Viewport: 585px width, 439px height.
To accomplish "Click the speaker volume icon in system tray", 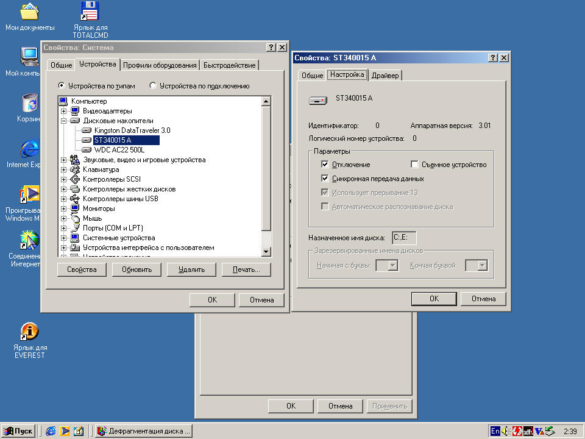I will pos(506,431).
